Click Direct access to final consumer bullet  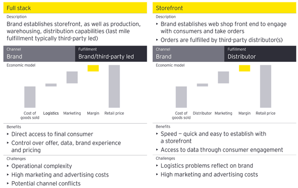[x=52, y=134]
